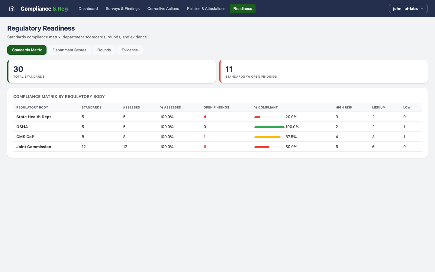Stay on the Standards Matrix tab
This screenshot has height=272, width=435.
click(x=27, y=50)
